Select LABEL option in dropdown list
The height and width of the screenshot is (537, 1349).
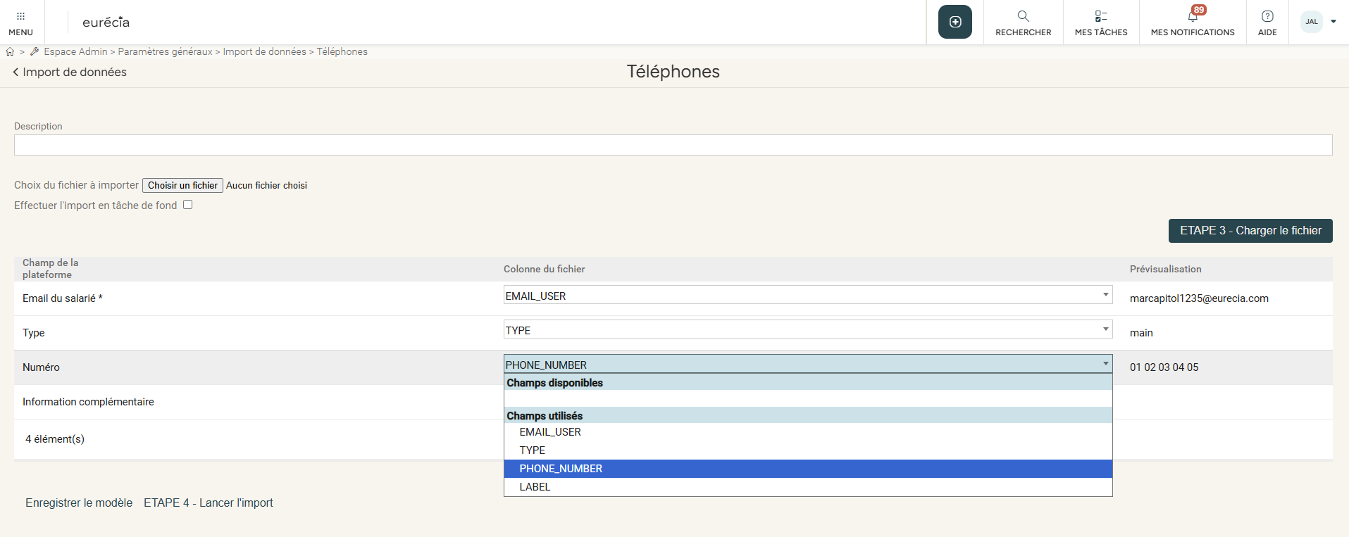coord(535,487)
